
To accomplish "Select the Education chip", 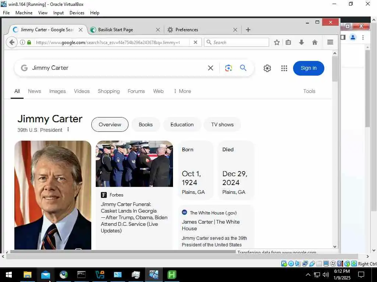I will [182, 124].
